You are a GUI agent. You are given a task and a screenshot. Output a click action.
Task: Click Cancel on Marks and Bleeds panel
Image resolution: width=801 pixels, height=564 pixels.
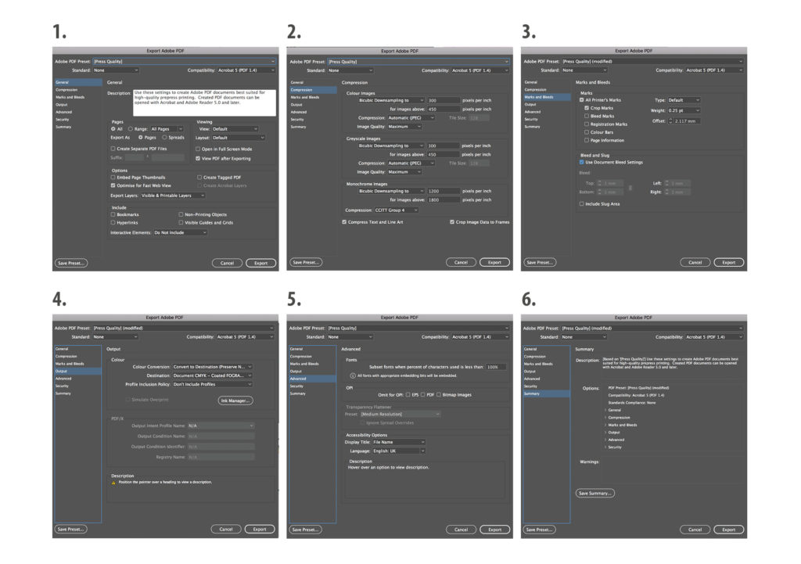[695, 262]
